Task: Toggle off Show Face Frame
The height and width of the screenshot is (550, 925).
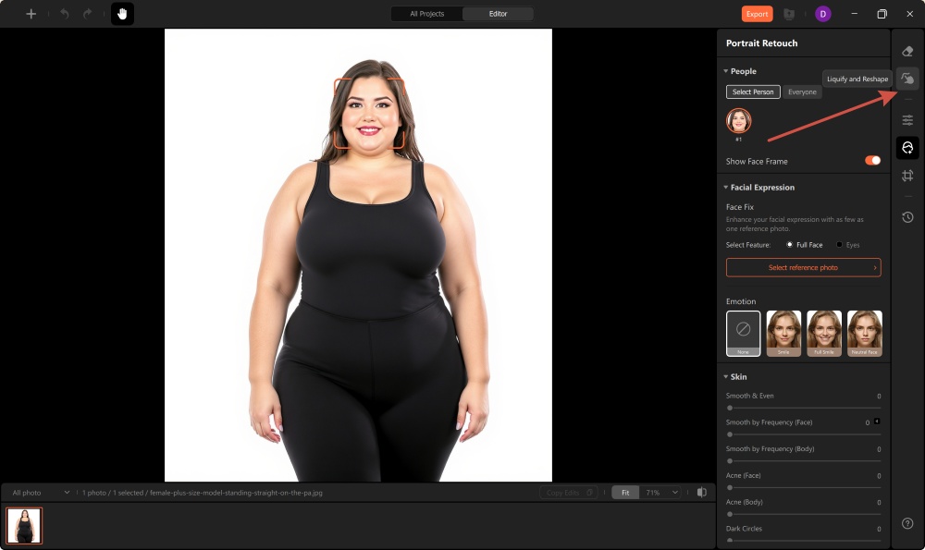Action: [x=870, y=160]
